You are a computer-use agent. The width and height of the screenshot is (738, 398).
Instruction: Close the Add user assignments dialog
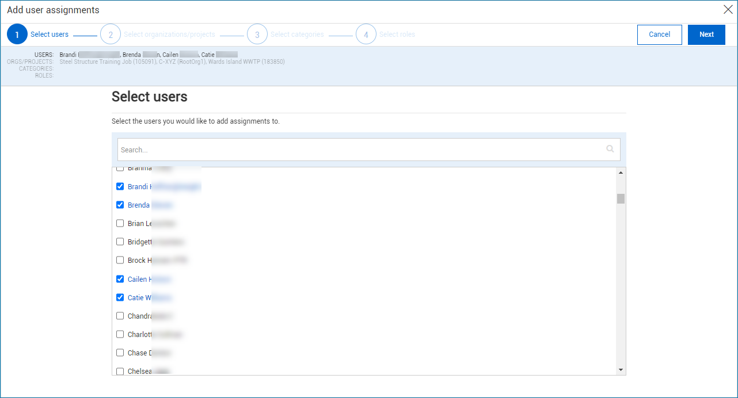tap(728, 10)
